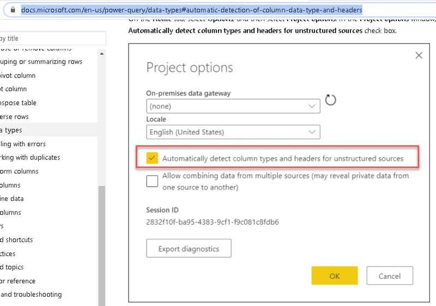Open the 'ivot column' sidebar item
This screenshot has width=436, height=306.
[x=17, y=75]
